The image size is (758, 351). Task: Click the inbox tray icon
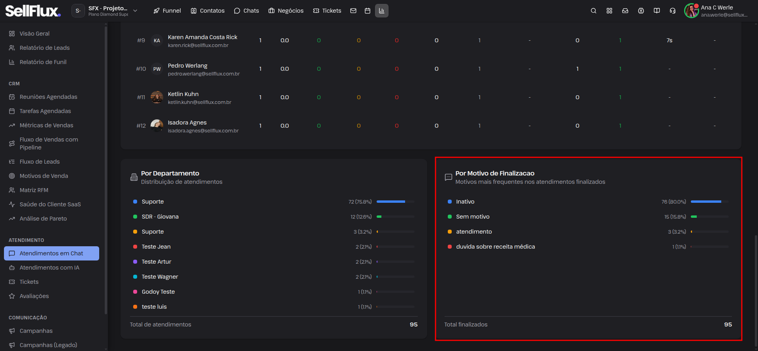pos(625,11)
